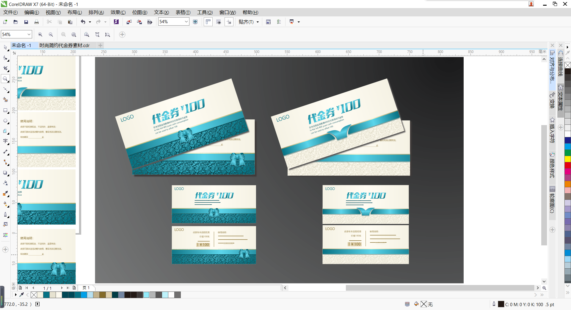The image size is (571, 310).
Task: Click the Print icon
Action: (x=36, y=22)
